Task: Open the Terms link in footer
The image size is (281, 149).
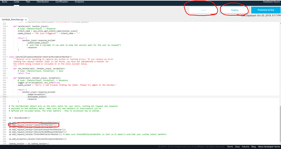Action: click(230, 147)
